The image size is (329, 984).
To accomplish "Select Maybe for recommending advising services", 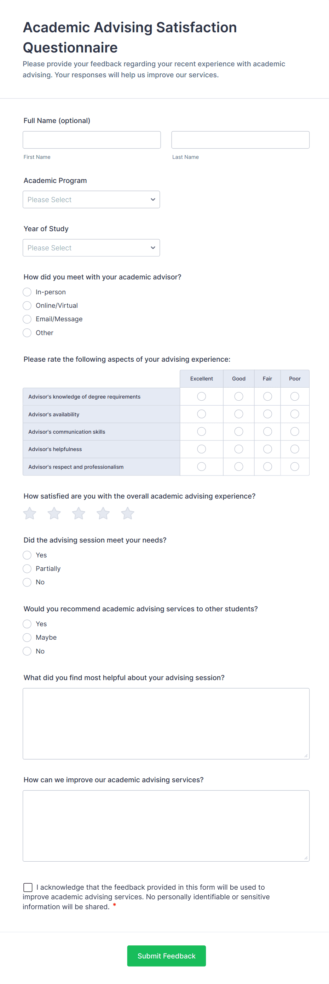I will [x=27, y=637].
